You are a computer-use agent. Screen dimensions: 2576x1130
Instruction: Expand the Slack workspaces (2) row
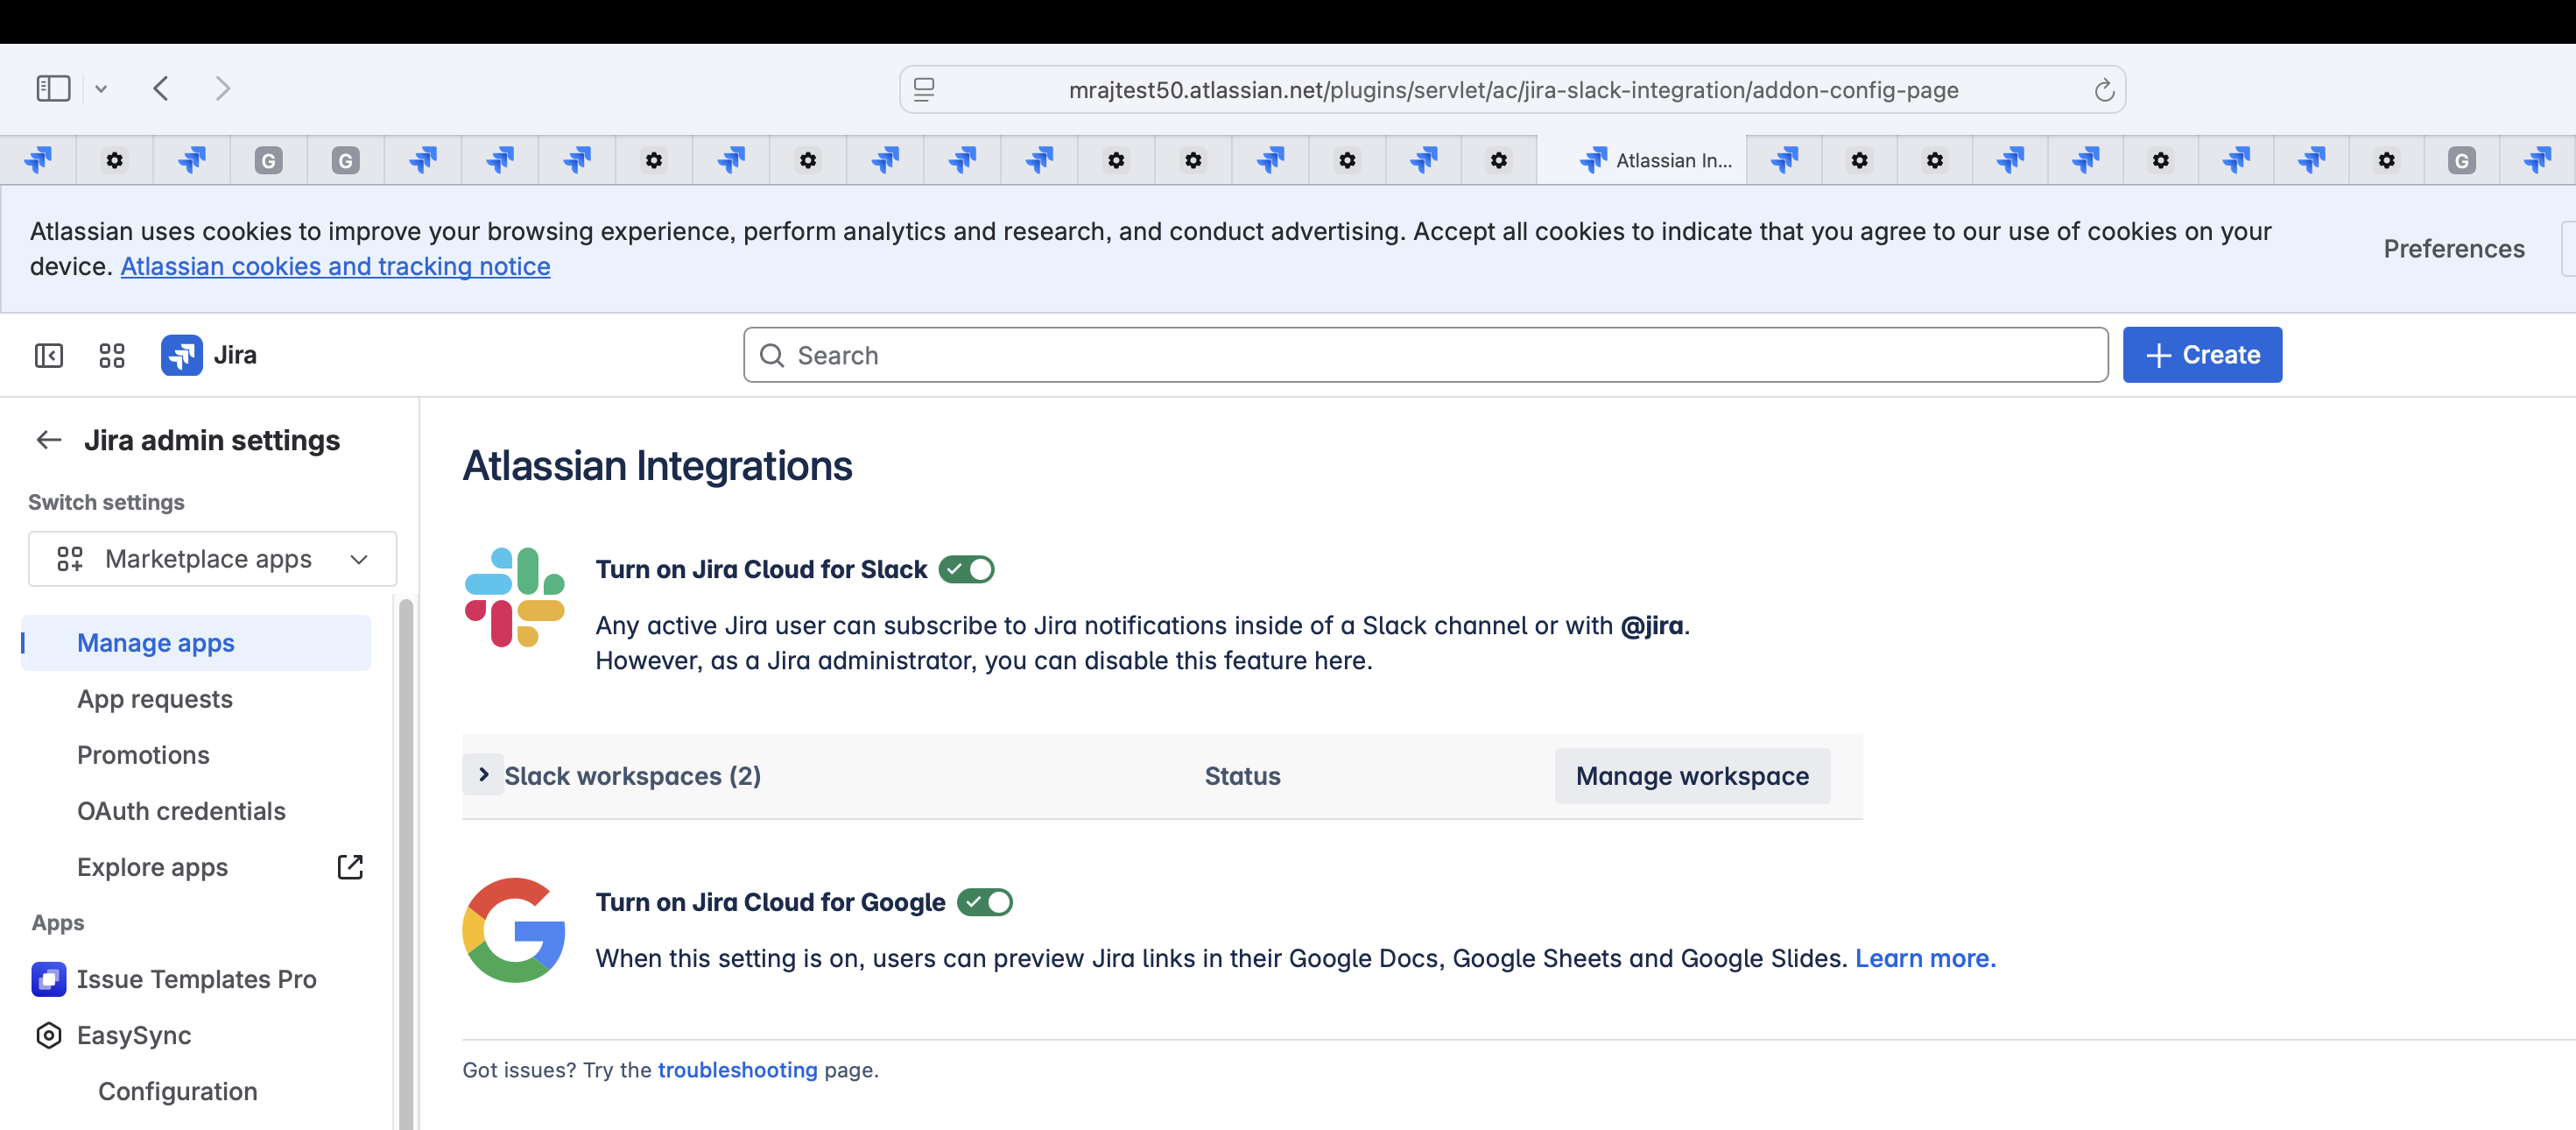click(484, 775)
